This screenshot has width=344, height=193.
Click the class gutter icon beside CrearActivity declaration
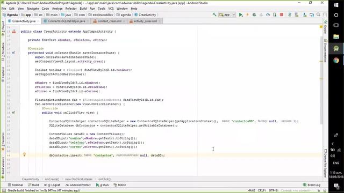(x=14, y=32)
